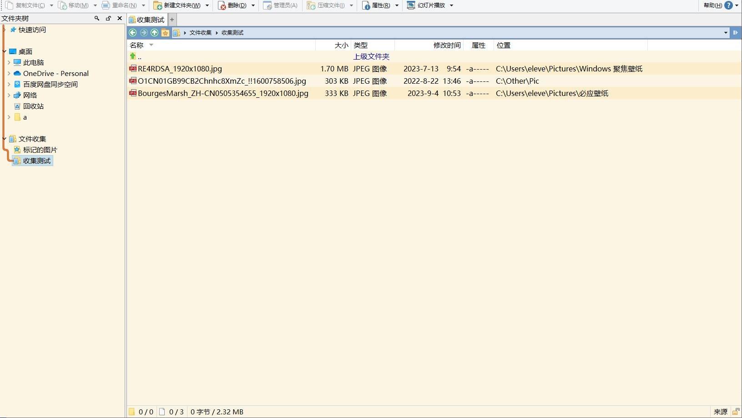Click the 复制文件(C) copy toolbar button

[x=25, y=5]
